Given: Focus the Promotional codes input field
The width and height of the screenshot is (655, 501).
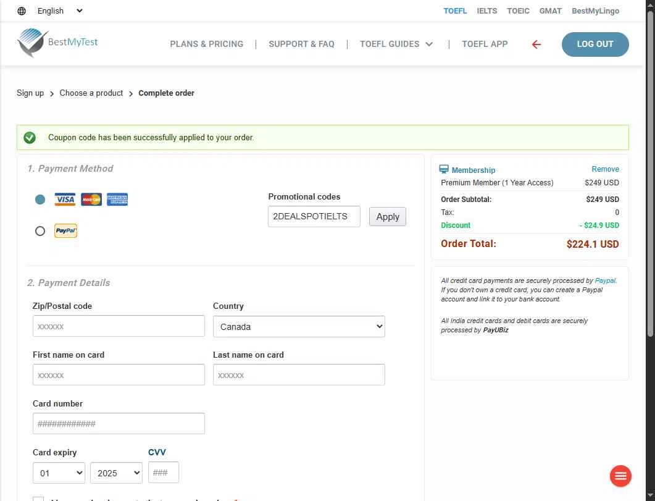Looking at the screenshot, I should coord(314,216).
